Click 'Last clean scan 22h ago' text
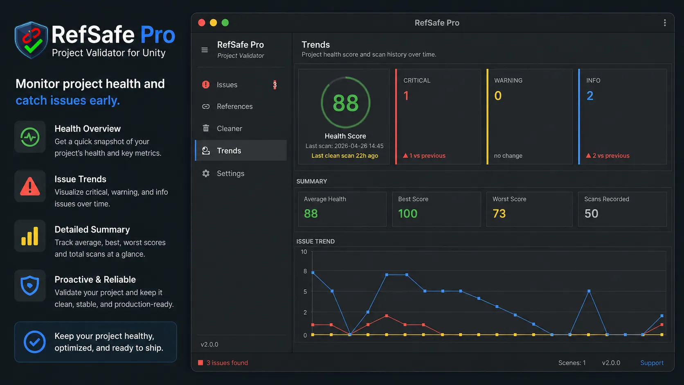This screenshot has height=385, width=684. tap(345, 155)
